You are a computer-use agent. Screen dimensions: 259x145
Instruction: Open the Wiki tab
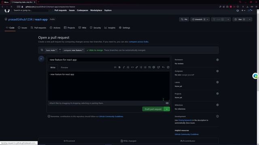[x=82, y=28]
